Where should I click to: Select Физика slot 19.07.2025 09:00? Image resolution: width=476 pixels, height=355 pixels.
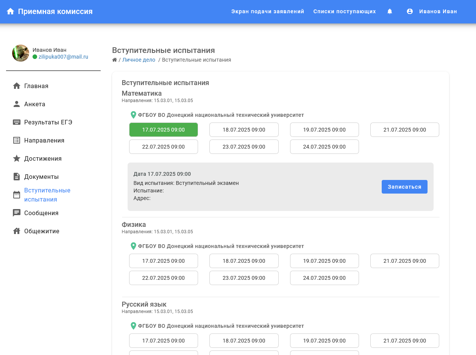pyautogui.click(x=325, y=261)
